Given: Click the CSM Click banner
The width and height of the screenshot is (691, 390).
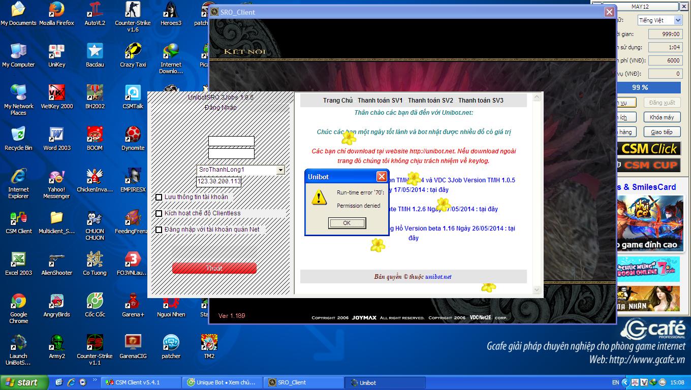Looking at the screenshot, I should pyautogui.click(x=648, y=149).
